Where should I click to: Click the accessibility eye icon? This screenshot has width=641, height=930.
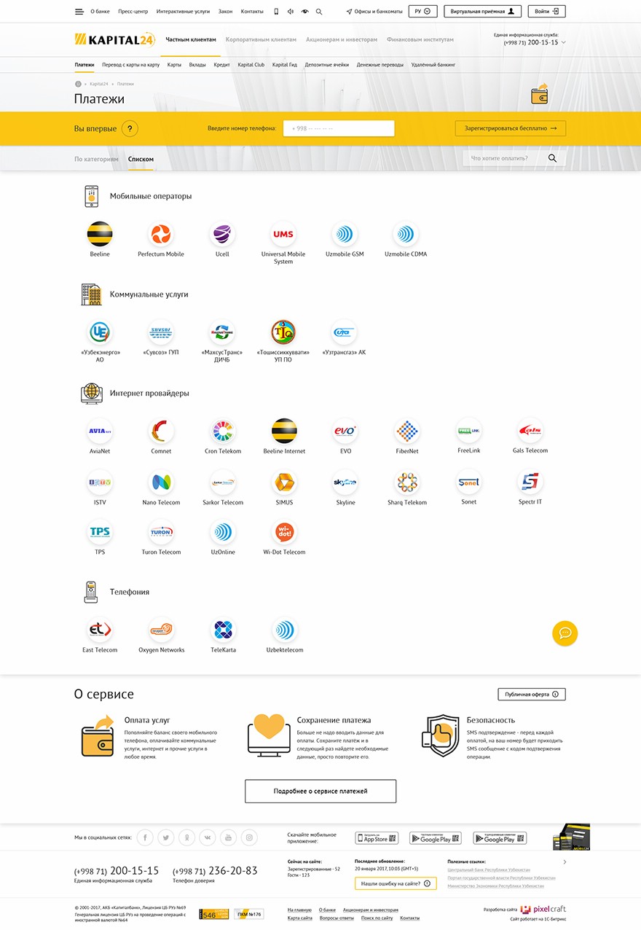(x=304, y=12)
